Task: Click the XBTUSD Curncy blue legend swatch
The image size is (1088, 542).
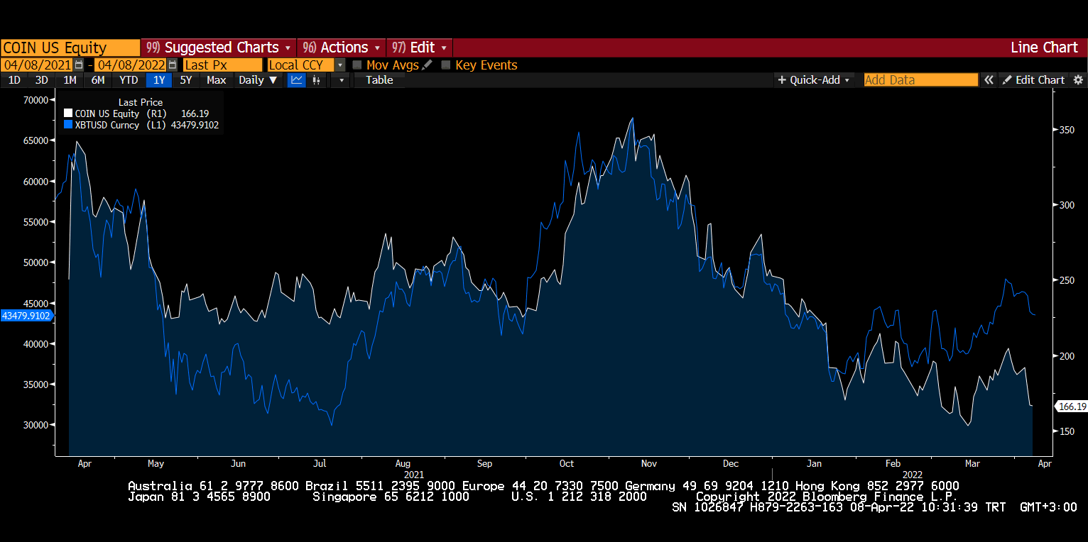Action: [68, 125]
